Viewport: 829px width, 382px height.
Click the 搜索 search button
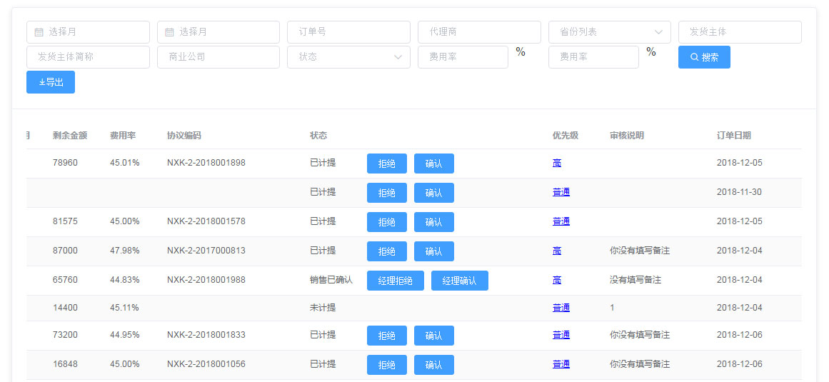[x=704, y=57]
